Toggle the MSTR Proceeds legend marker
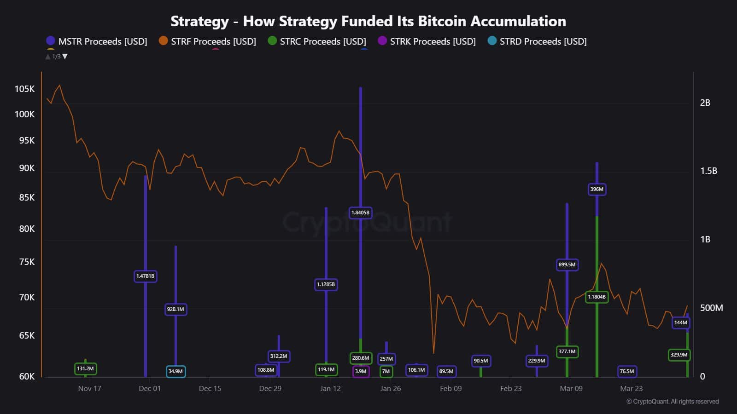This screenshot has width=737, height=414. coord(51,41)
